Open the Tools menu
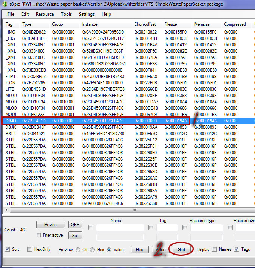Image resolution: width=255 pixels, height=268 pixels. (66, 14)
